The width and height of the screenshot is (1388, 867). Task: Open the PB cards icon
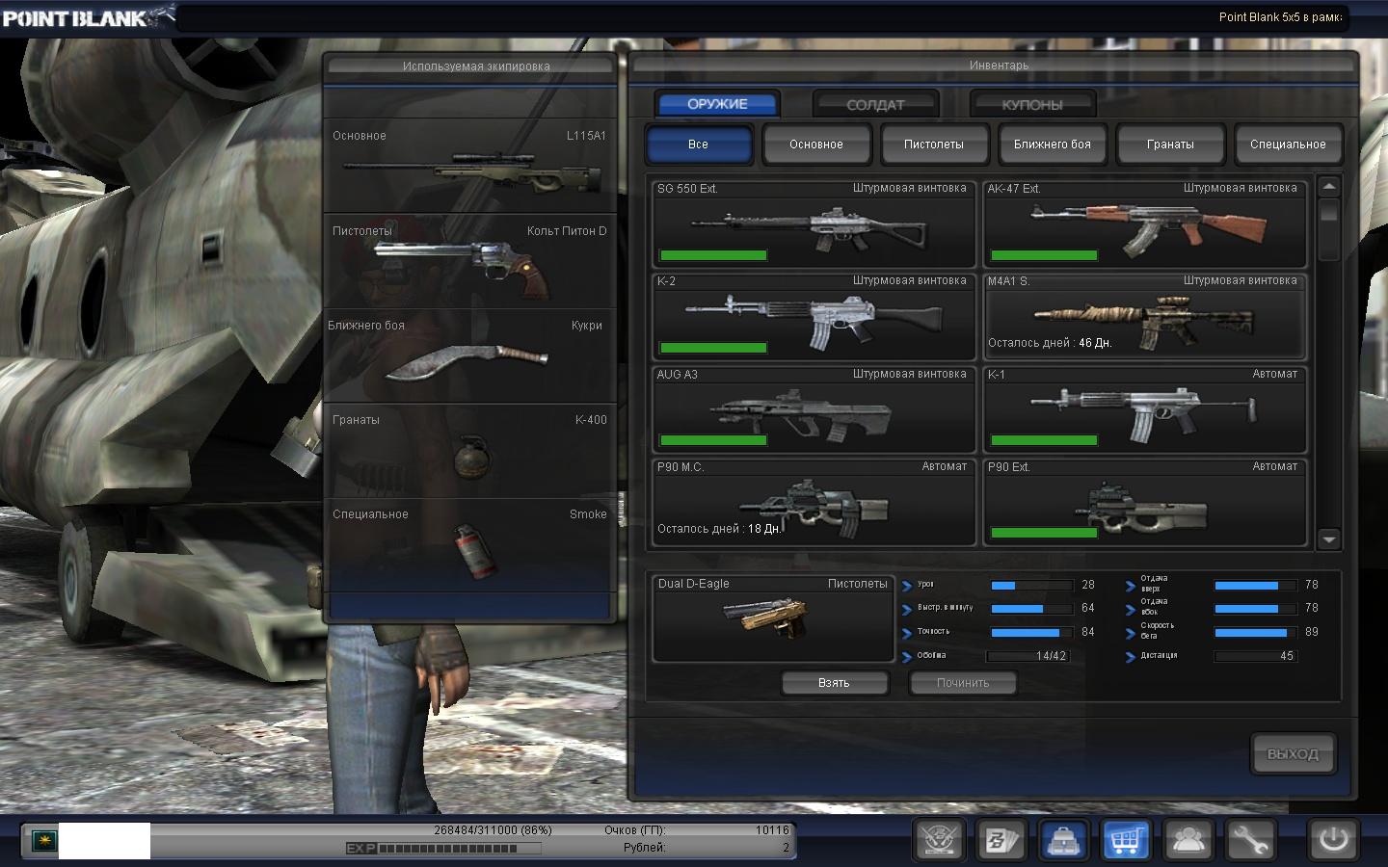tap(1001, 840)
